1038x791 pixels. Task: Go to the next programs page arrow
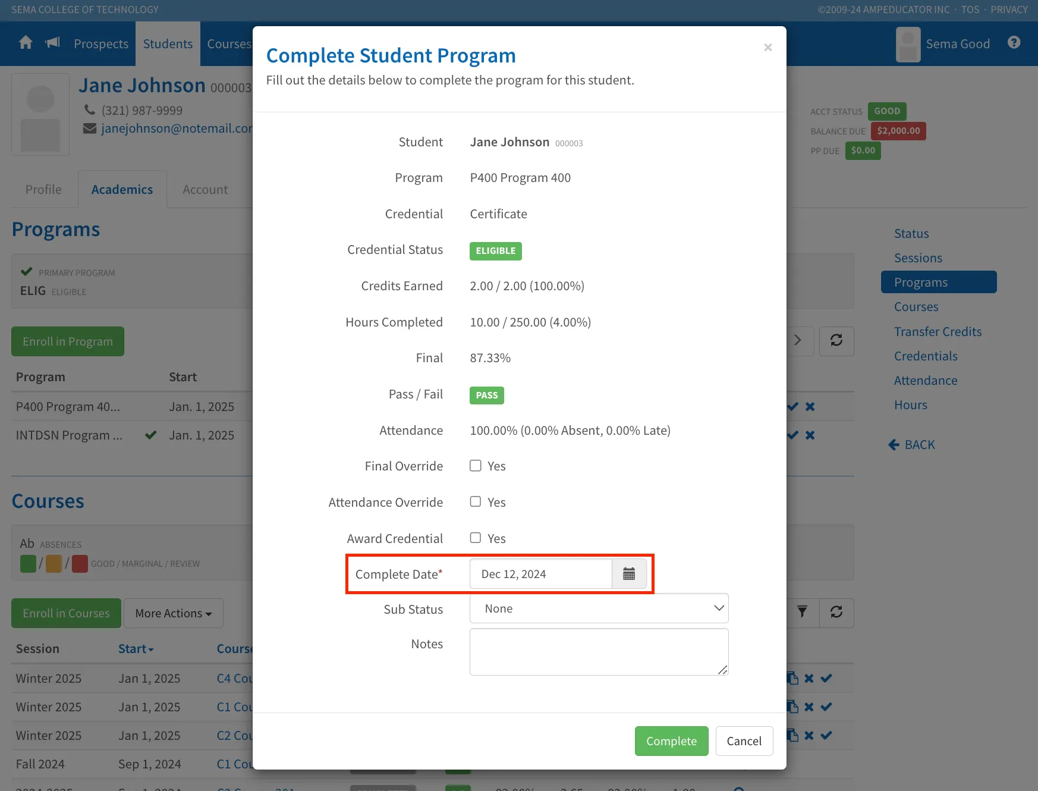pyautogui.click(x=798, y=341)
